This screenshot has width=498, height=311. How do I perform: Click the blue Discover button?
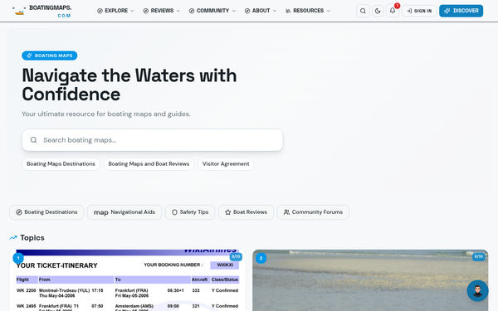click(461, 11)
